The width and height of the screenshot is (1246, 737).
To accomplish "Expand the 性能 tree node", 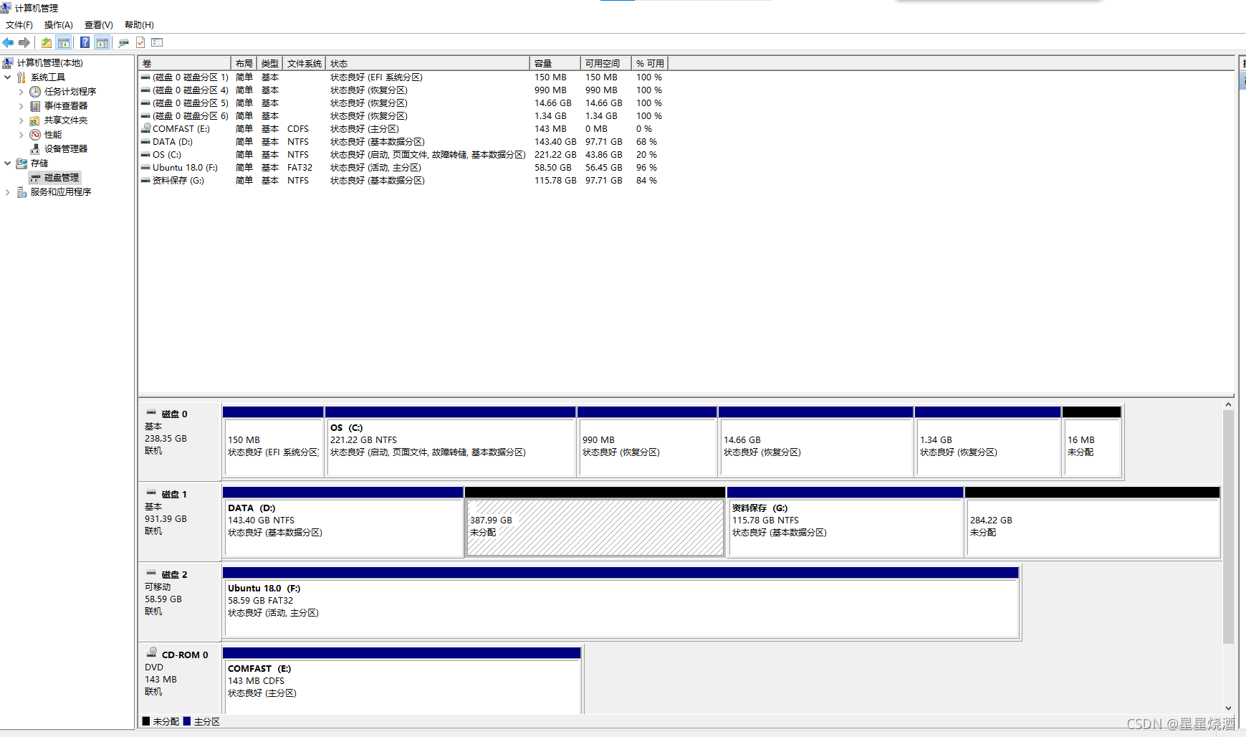I will pyautogui.click(x=21, y=135).
